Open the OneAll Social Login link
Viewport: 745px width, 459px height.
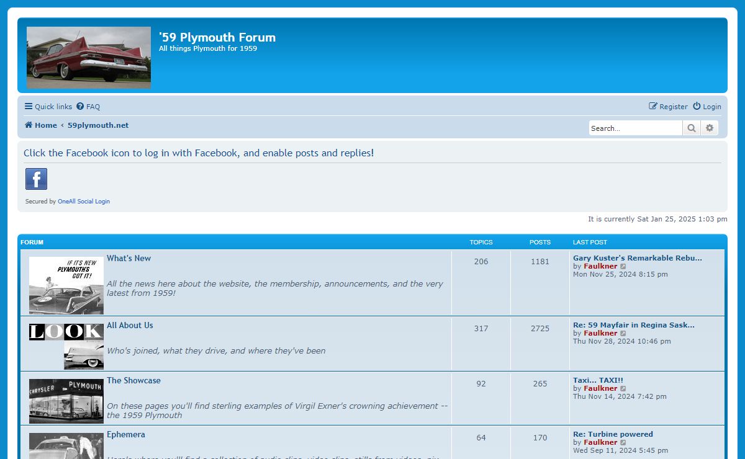coord(84,202)
